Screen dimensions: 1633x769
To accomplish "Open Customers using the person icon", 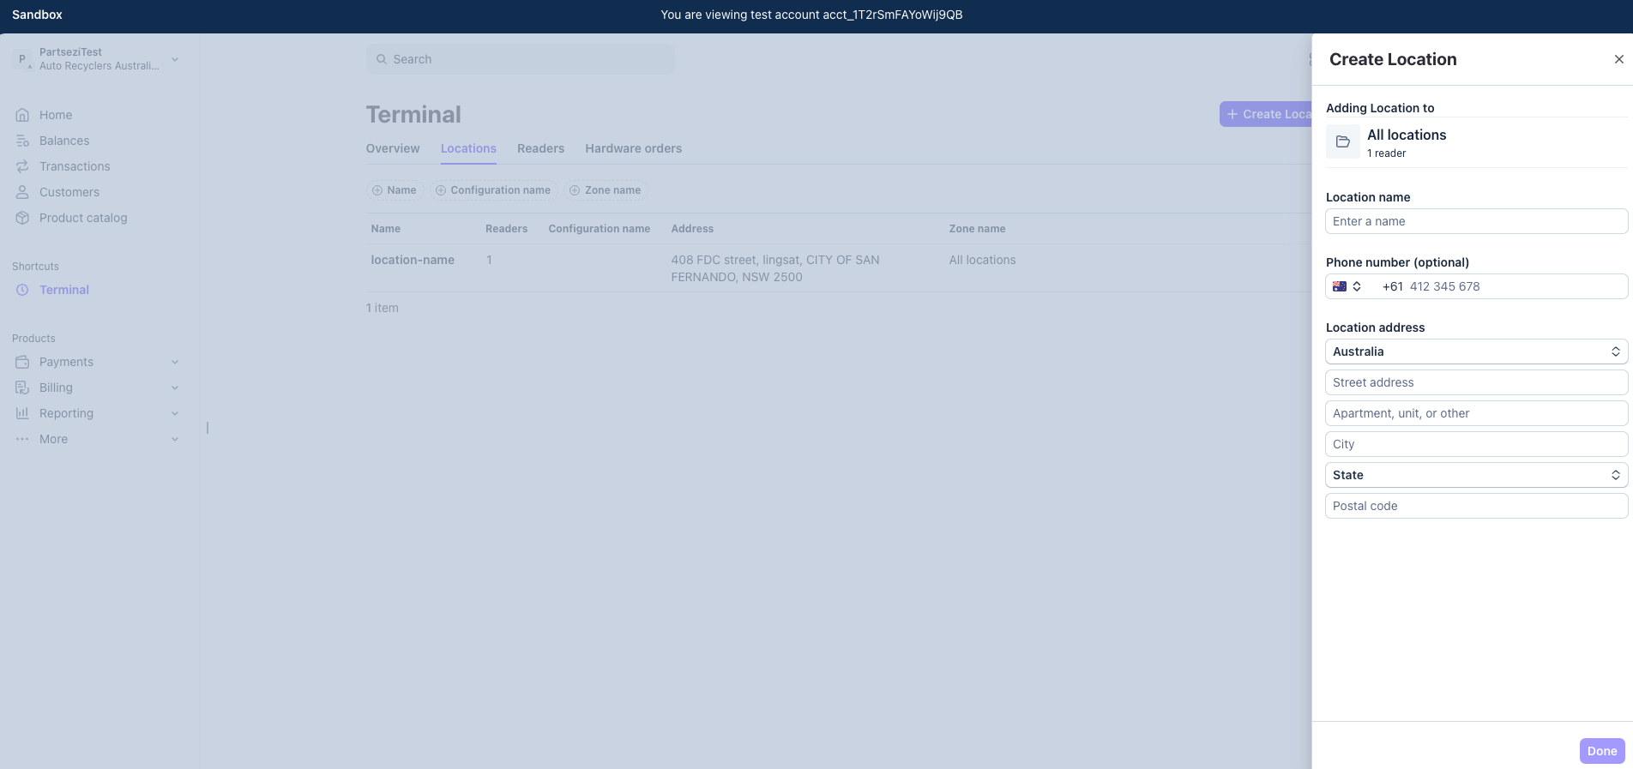I will click(x=22, y=192).
